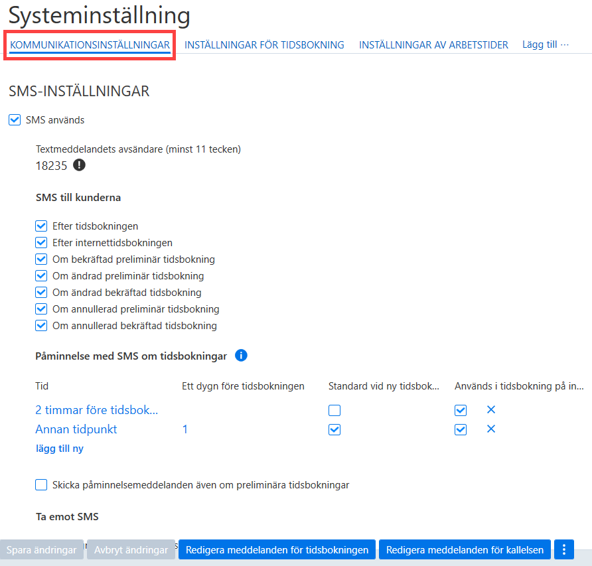Open Kommunikationsinställningar tab

pyautogui.click(x=90, y=45)
